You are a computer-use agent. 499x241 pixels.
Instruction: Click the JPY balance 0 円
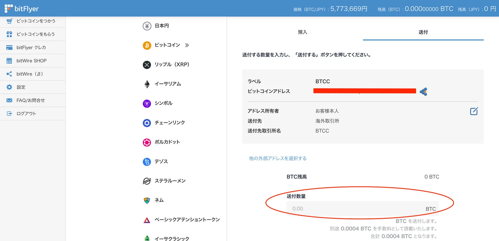pyautogui.click(x=490, y=9)
